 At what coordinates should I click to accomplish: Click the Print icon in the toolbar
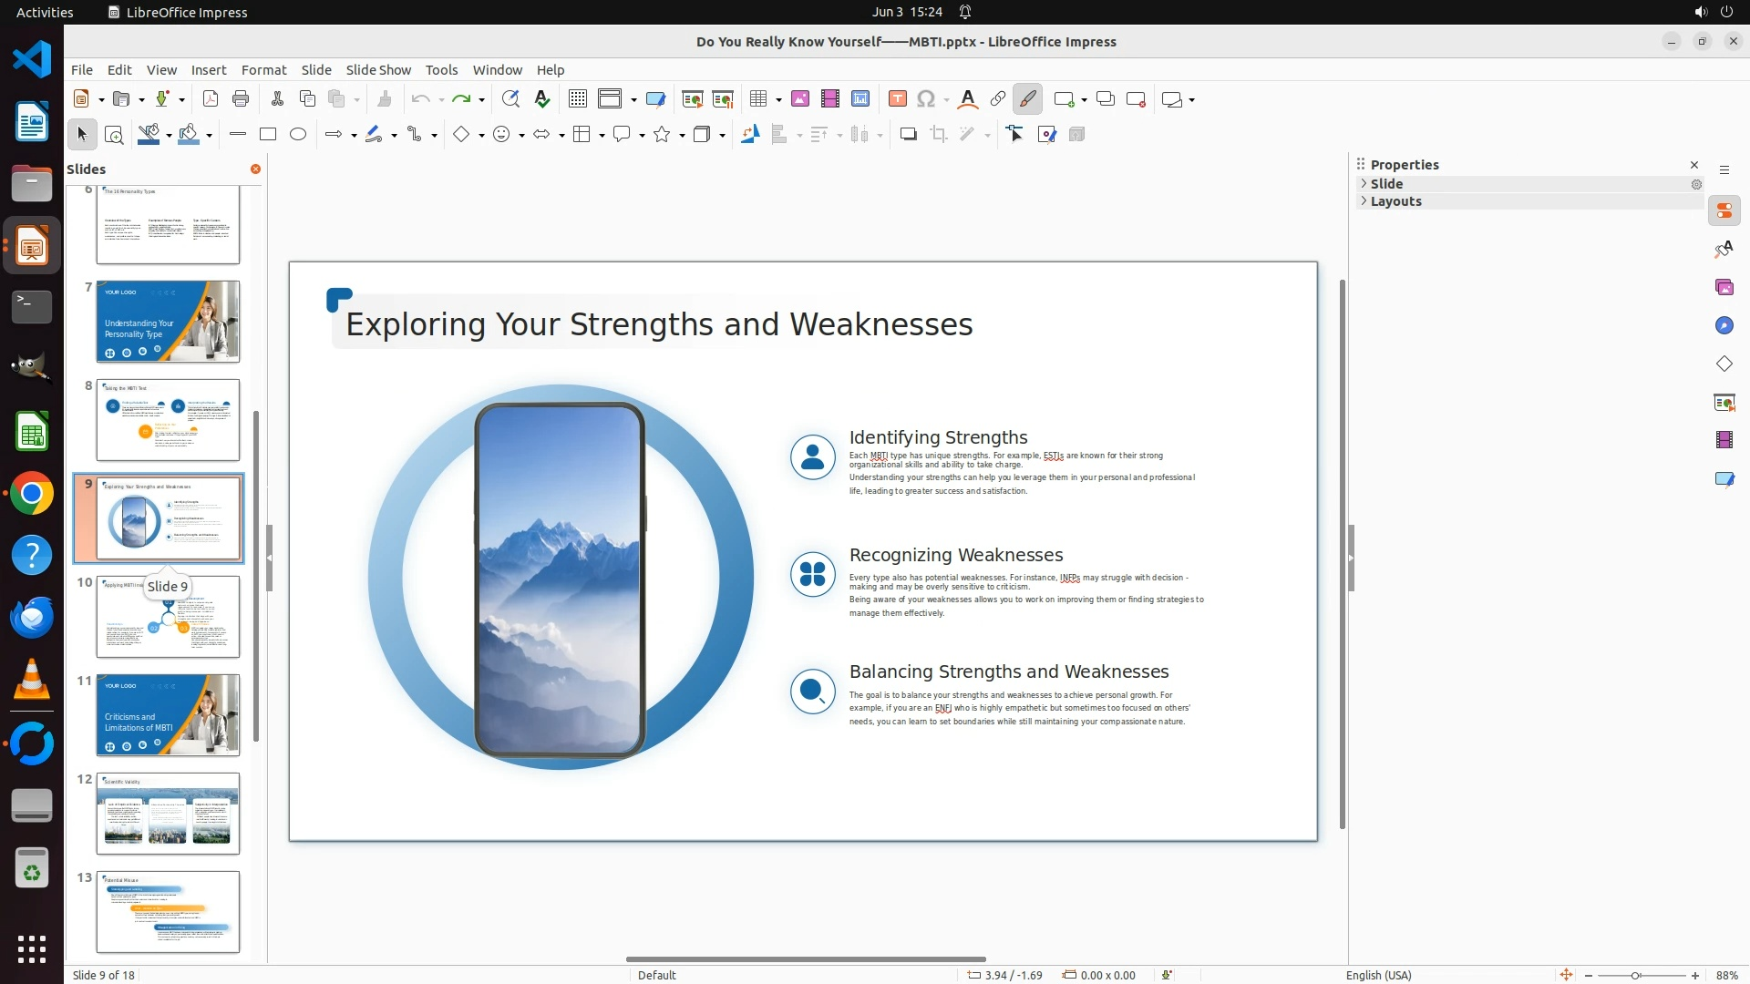coord(241,99)
